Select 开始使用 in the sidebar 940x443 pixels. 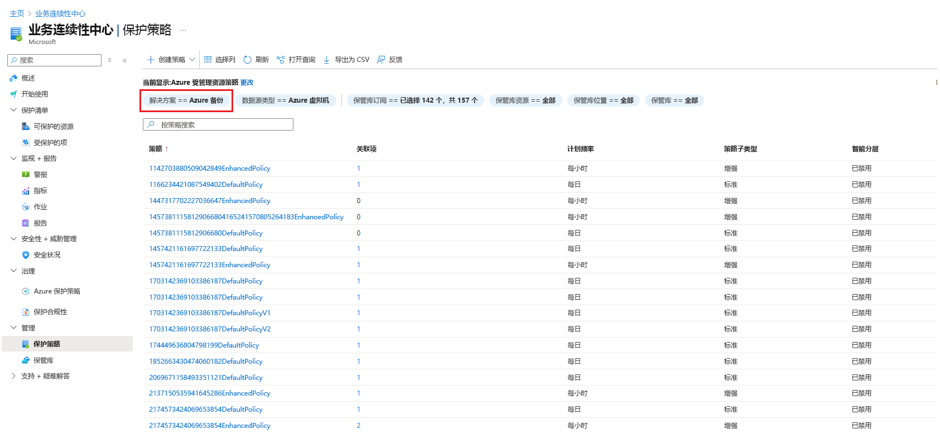tap(35, 94)
